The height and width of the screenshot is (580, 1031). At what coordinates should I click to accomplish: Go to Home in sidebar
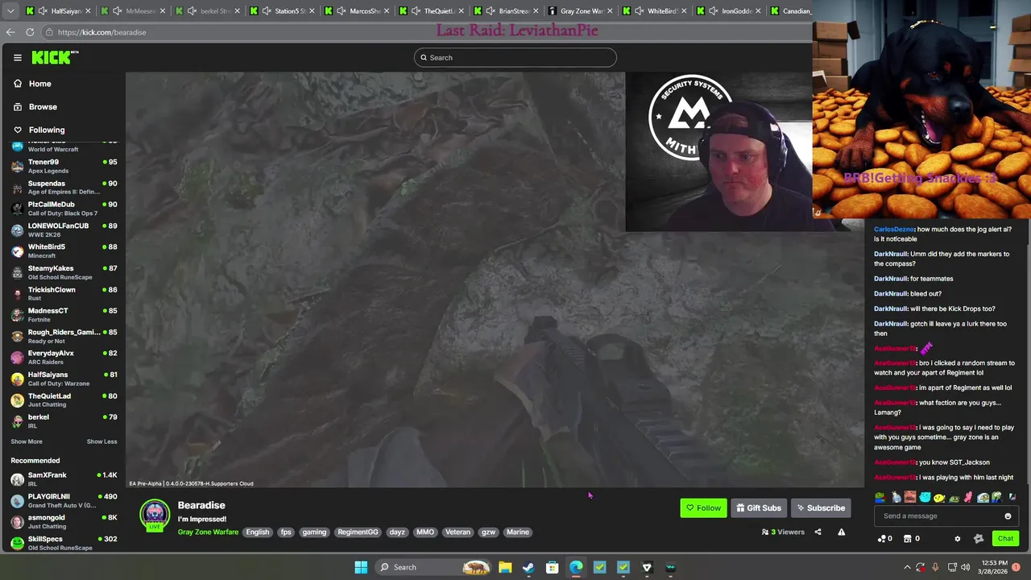39,84
